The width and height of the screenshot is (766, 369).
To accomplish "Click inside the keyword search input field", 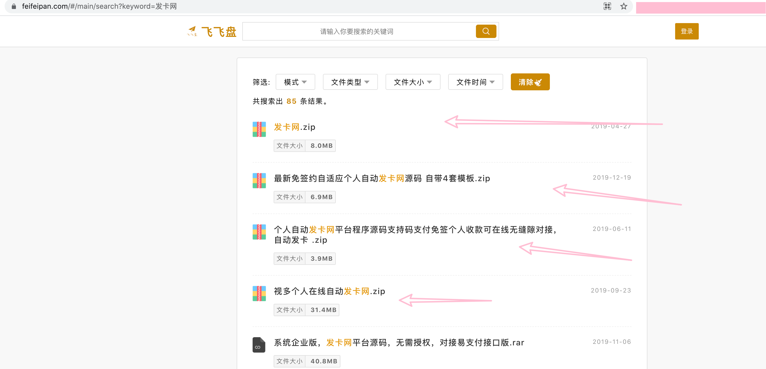I will pos(357,31).
